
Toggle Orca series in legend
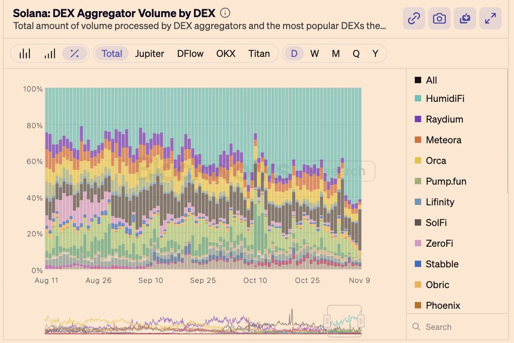[x=430, y=161]
